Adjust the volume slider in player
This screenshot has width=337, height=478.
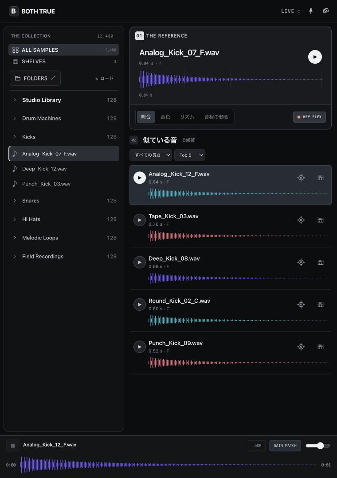pyautogui.click(x=318, y=446)
